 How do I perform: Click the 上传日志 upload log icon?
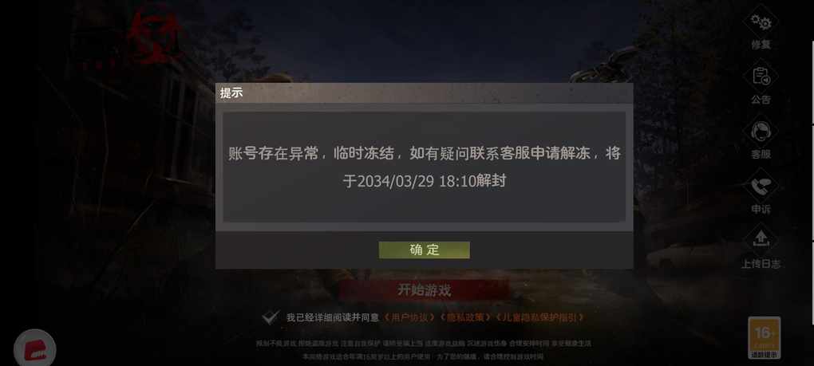click(761, 241)
